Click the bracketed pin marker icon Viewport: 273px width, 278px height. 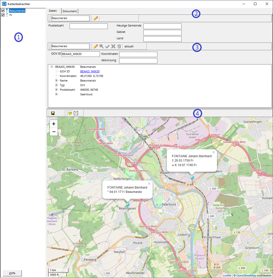76,113
